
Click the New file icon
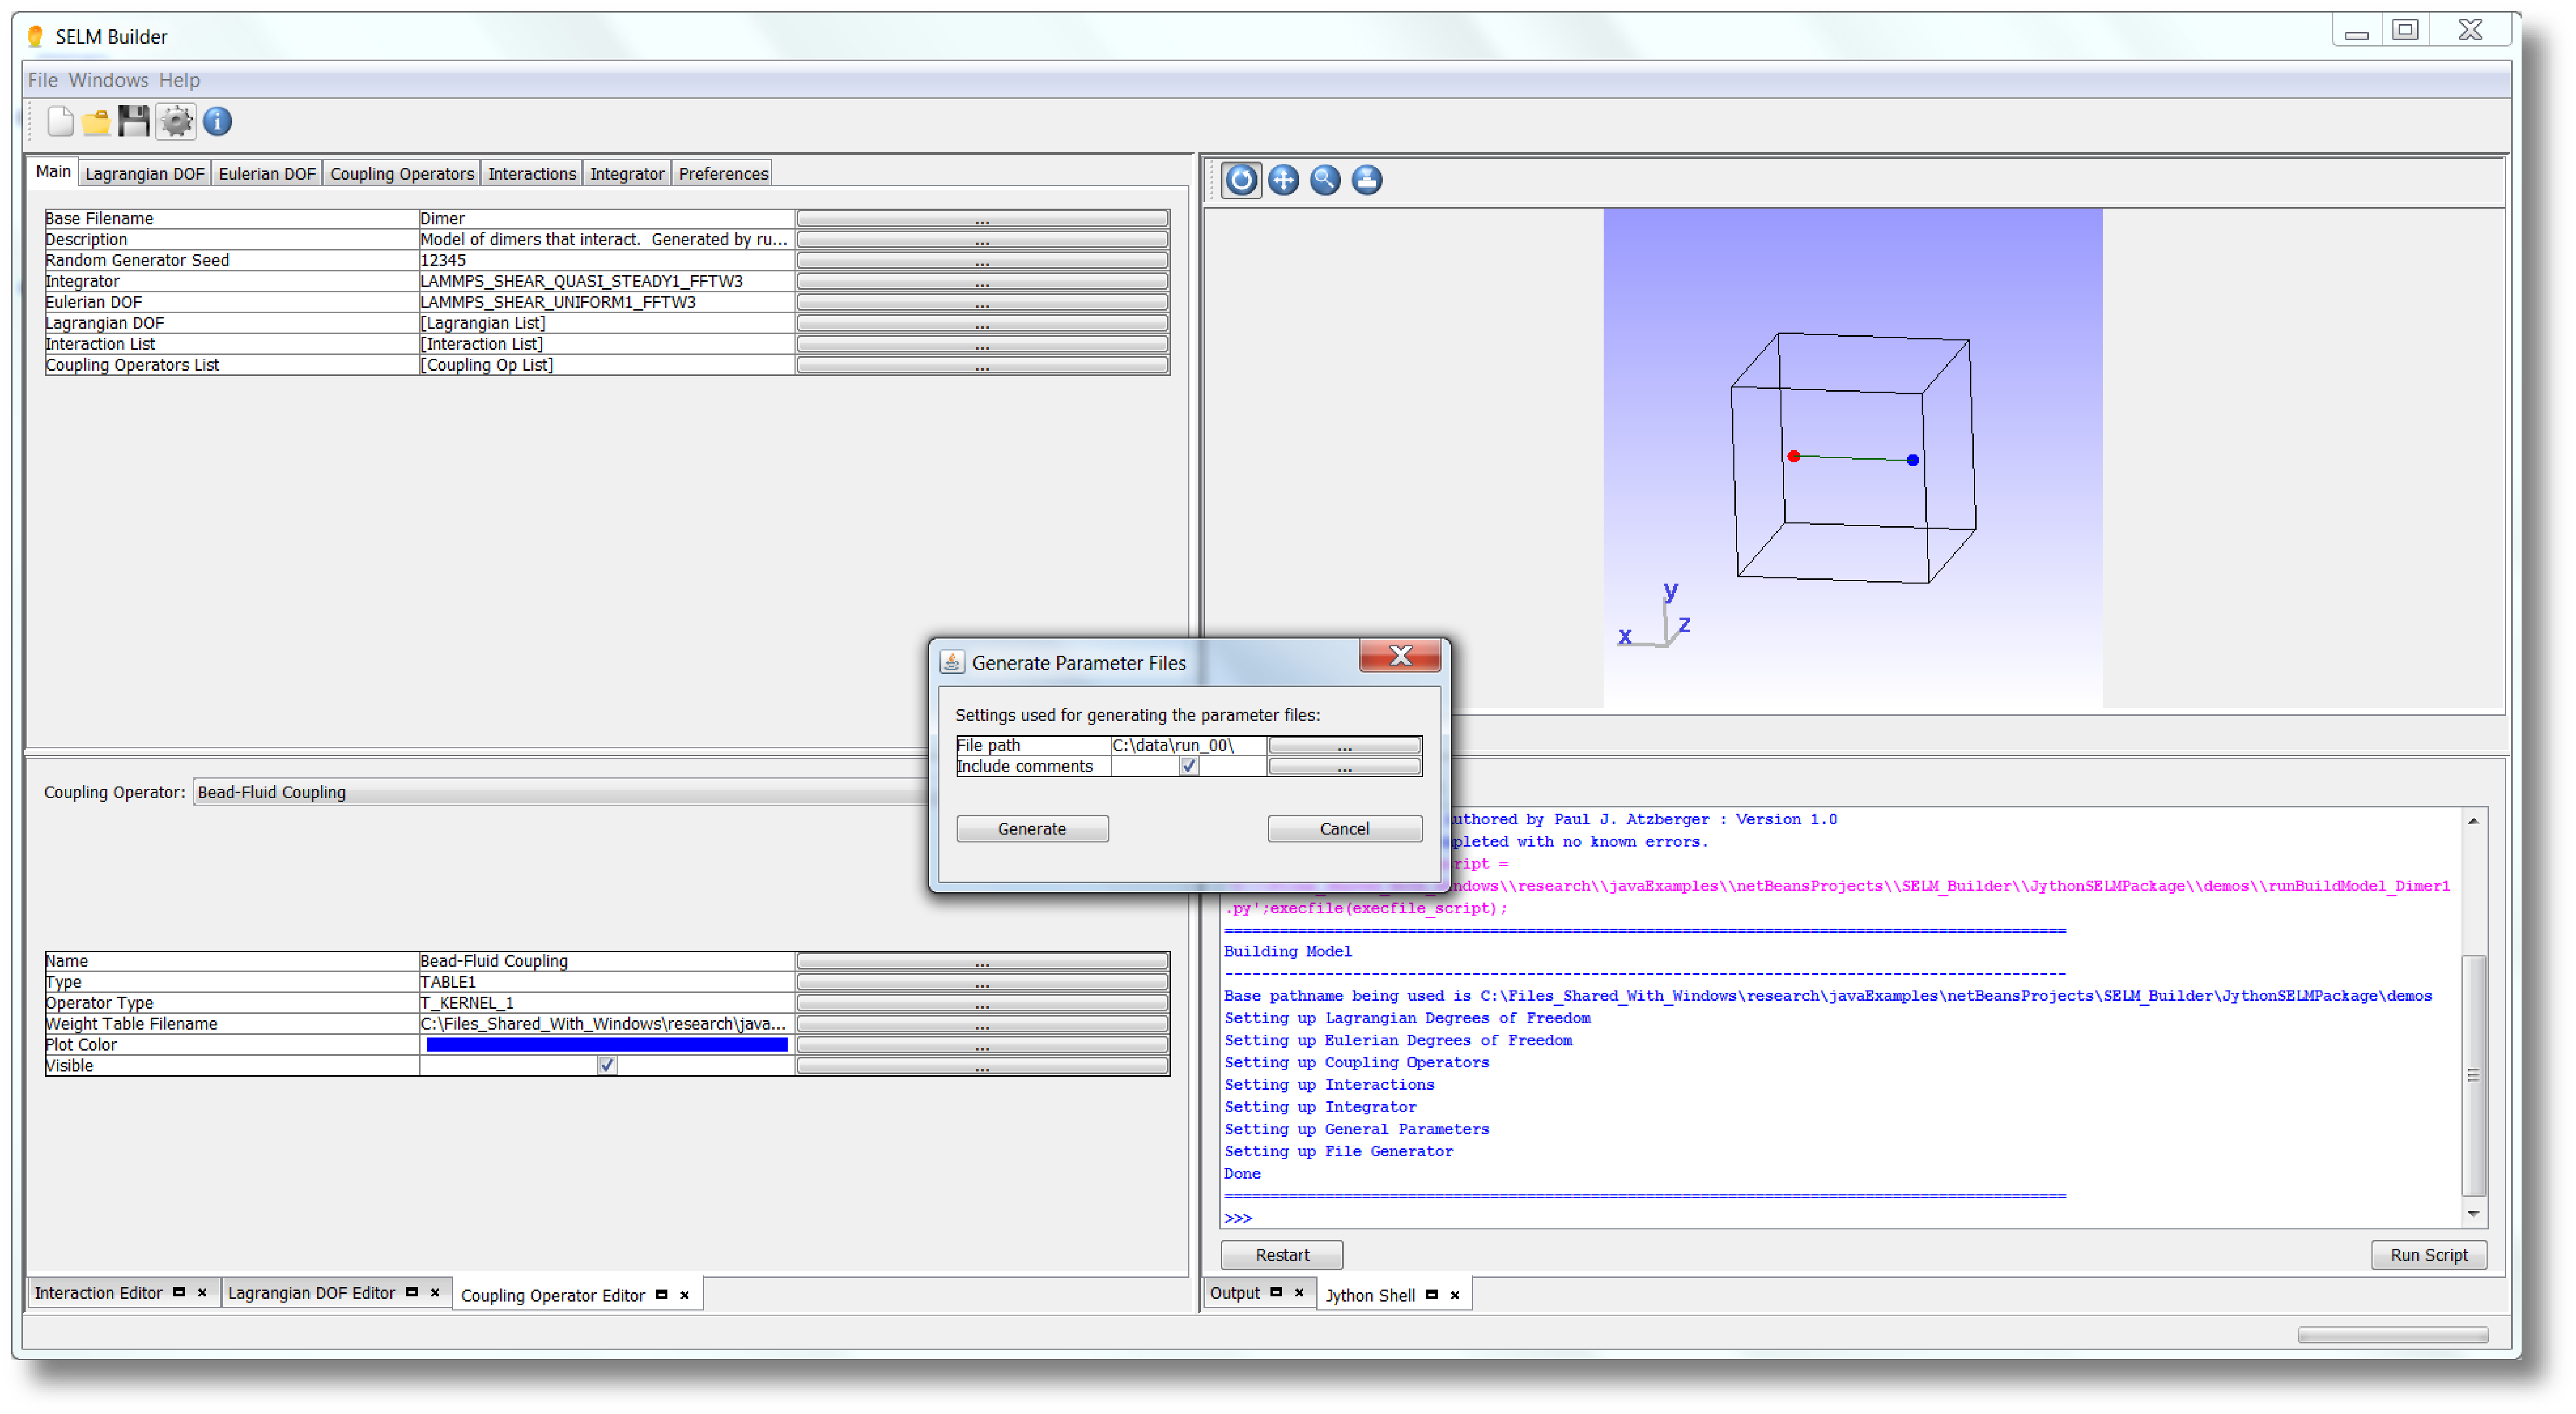point(60,121)
